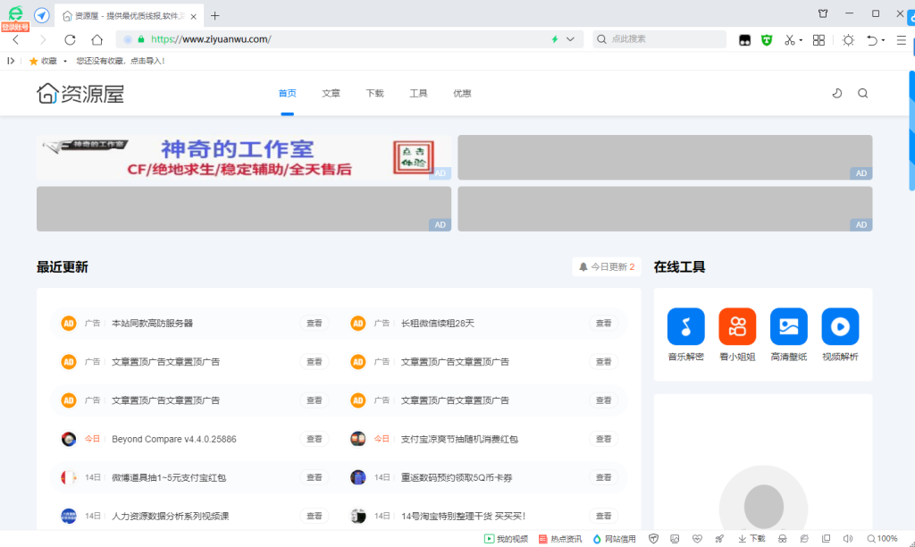Screen dimensions: 915x547
Task: Expand the undo closed tabs dropdown
Action: click(884, 40)
